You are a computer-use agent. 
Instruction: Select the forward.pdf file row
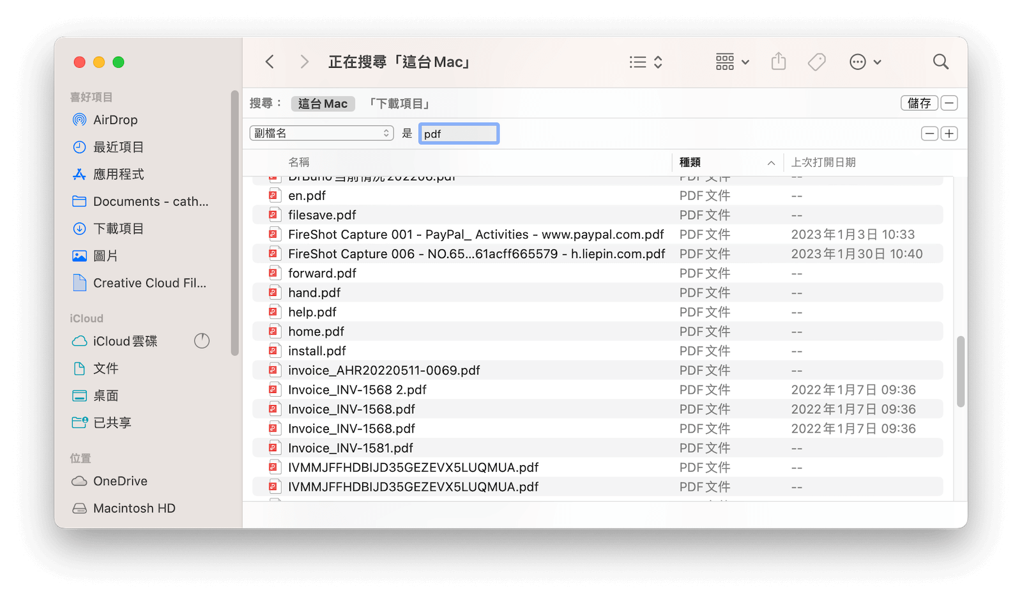(597, 273)
